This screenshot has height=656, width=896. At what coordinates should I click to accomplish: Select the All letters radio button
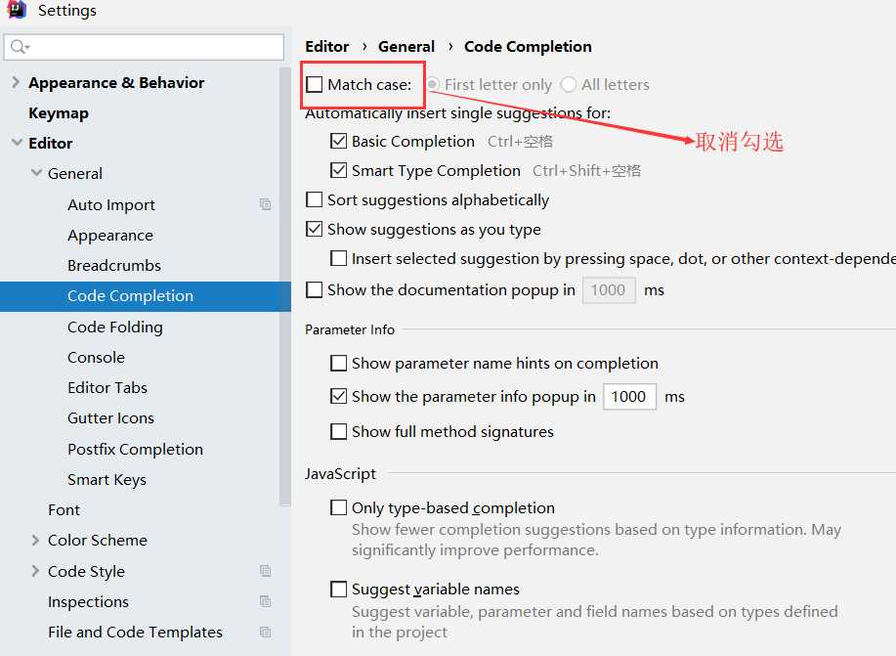(569, 85)
